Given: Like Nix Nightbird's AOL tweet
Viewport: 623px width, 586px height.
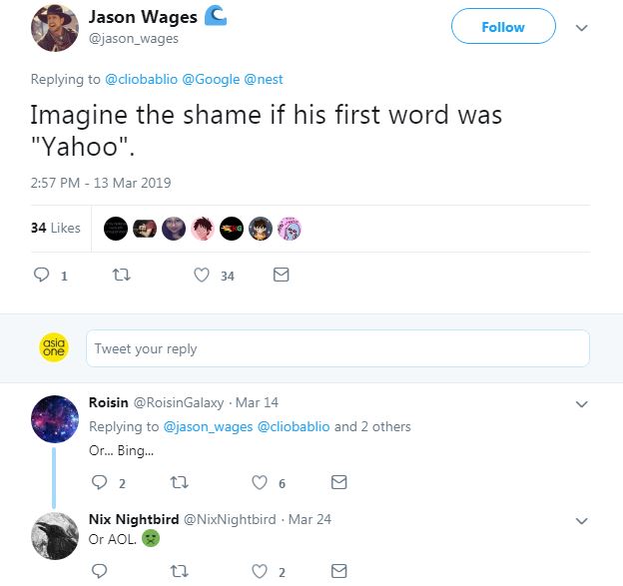Looking at the screenshot, I should tap(260, 571).
